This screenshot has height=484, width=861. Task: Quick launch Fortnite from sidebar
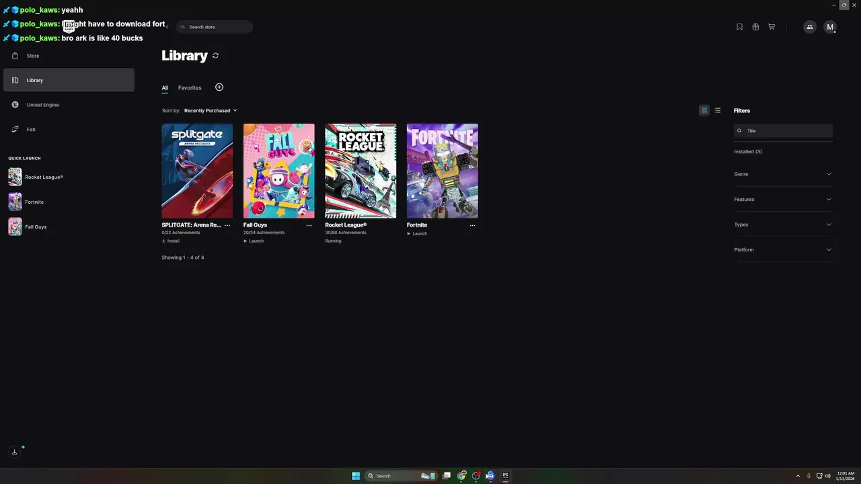click(x=27, y=202)
